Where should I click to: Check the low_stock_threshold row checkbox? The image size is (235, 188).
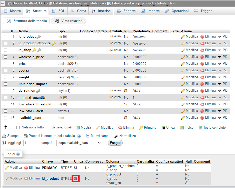click(x=6, y=104)
